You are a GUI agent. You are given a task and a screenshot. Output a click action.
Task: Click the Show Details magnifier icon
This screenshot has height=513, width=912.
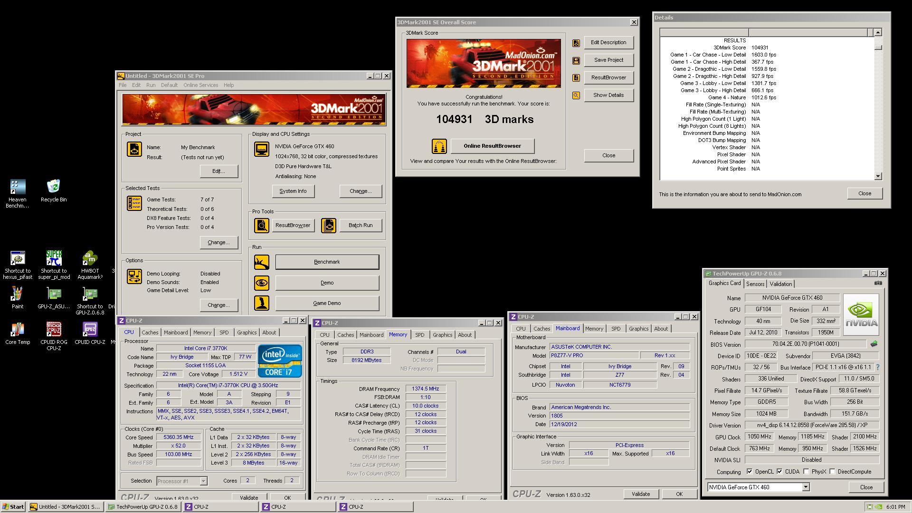[576, 95]
